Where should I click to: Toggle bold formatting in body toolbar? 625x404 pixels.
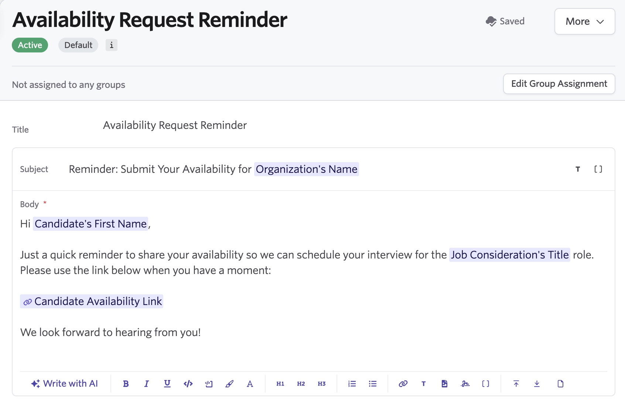click(126, 384)
